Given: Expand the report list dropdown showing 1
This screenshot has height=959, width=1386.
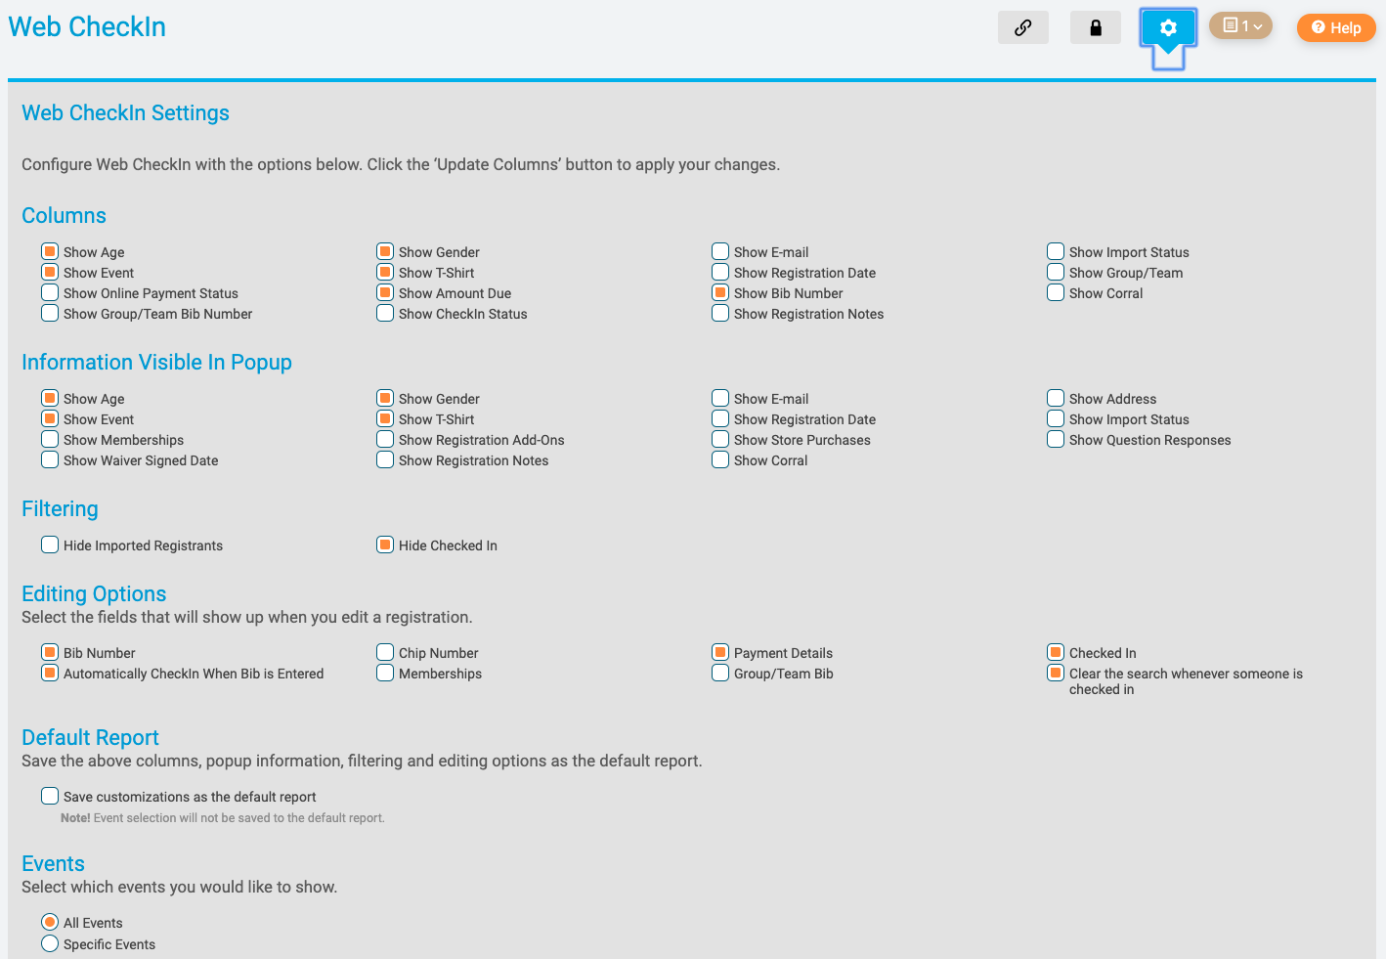Looking at the screenshot, I should [x=1240, y=25].
